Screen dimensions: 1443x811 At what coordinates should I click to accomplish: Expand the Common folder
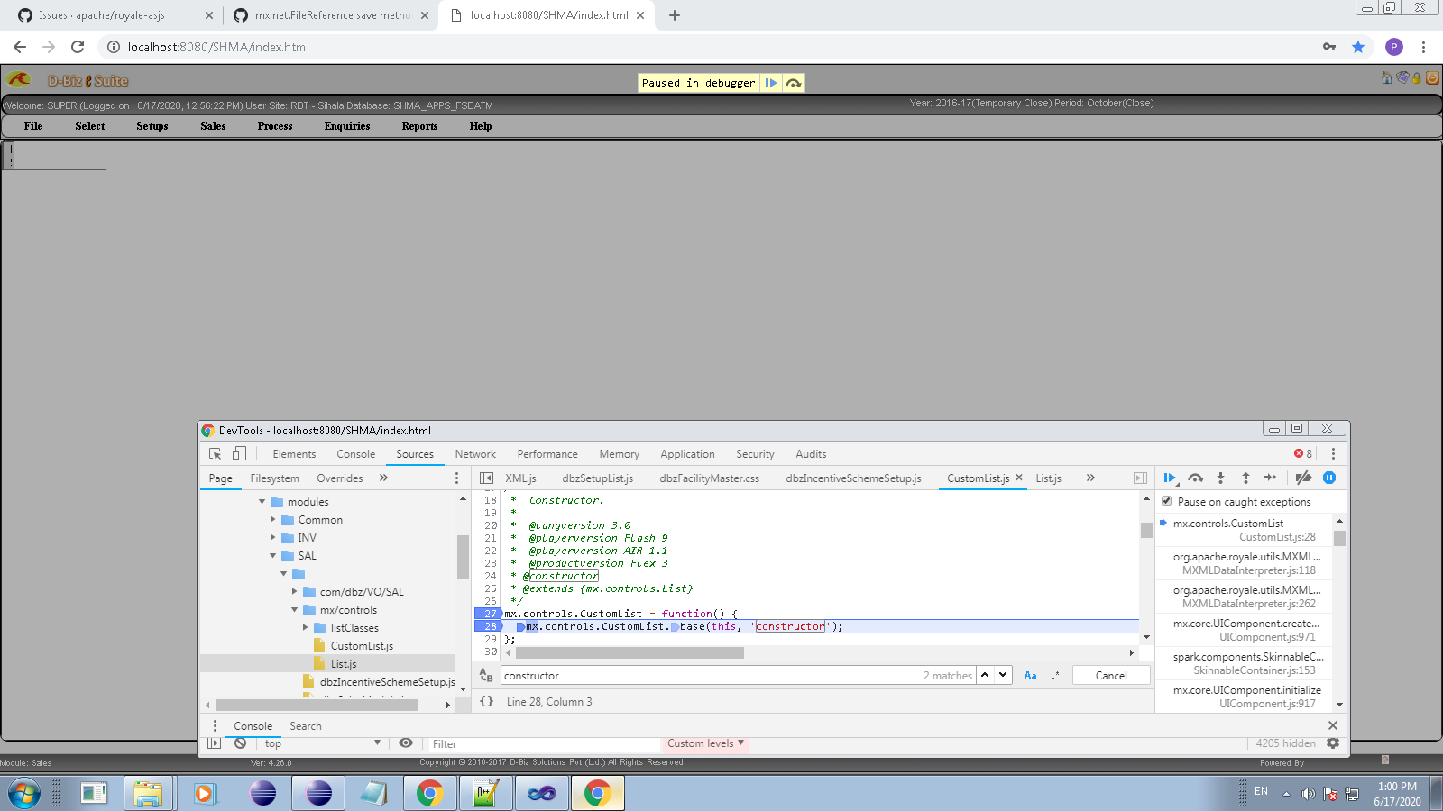(273, 520)
